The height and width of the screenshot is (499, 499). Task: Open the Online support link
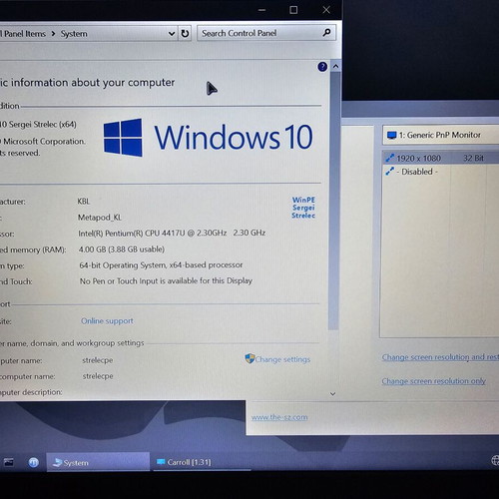[x=107, y=321]
